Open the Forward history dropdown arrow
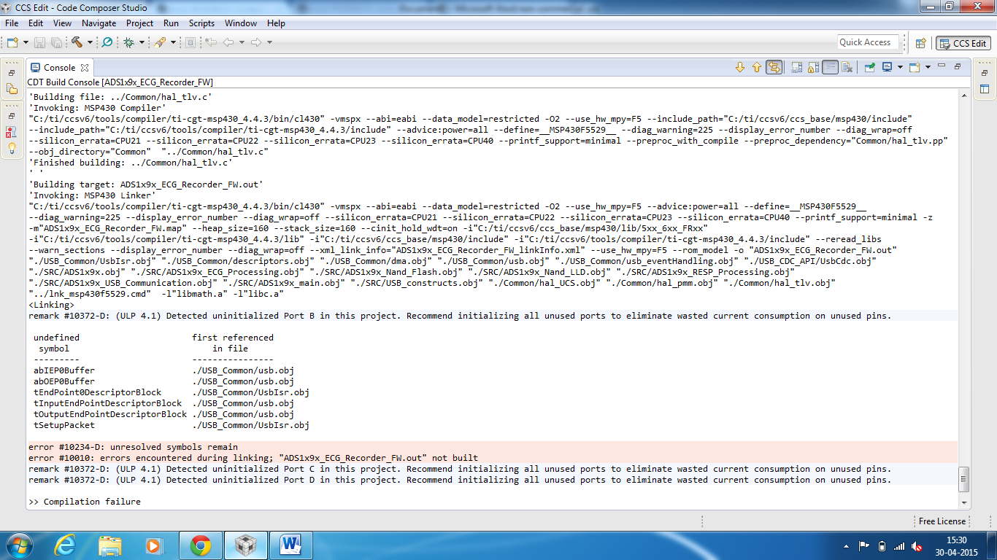This screenshot has width=997, height=560. pyautogui.click(x=269, y=43)
